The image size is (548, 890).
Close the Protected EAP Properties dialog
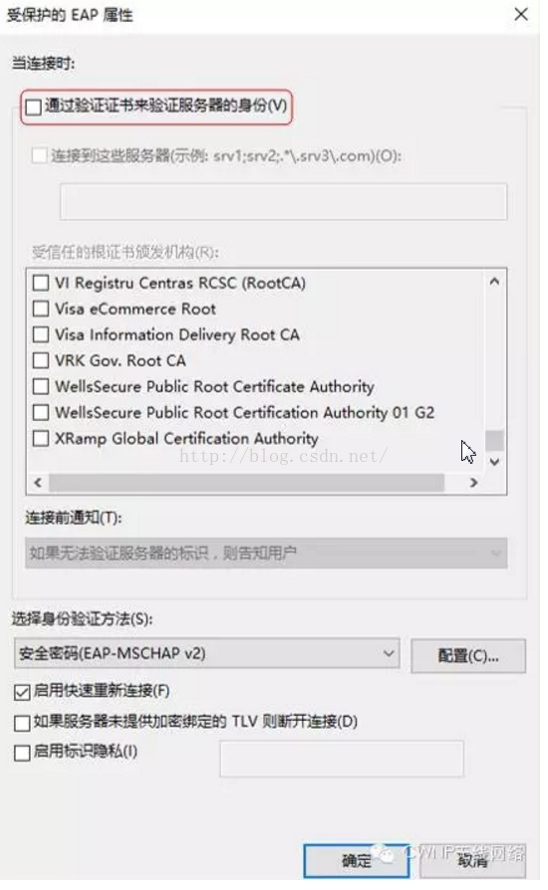[x=521, y=14]
